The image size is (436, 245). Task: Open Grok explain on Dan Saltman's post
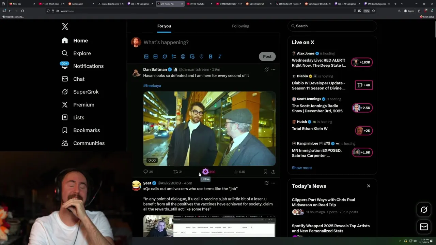pos(266,69)
